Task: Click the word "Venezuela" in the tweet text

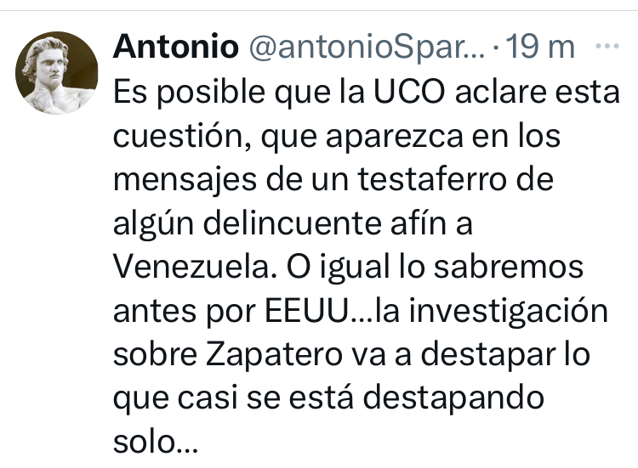Action: (194, 268)
